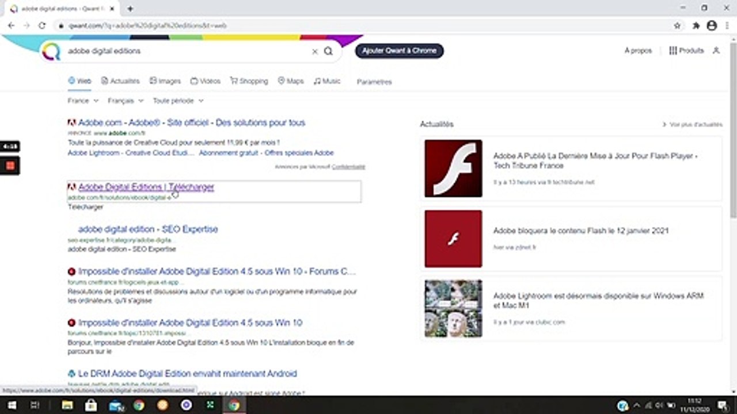Open the À propos link
Image resolution: width=737 pixels, height=414 pixels.
[x=638, y=51]
